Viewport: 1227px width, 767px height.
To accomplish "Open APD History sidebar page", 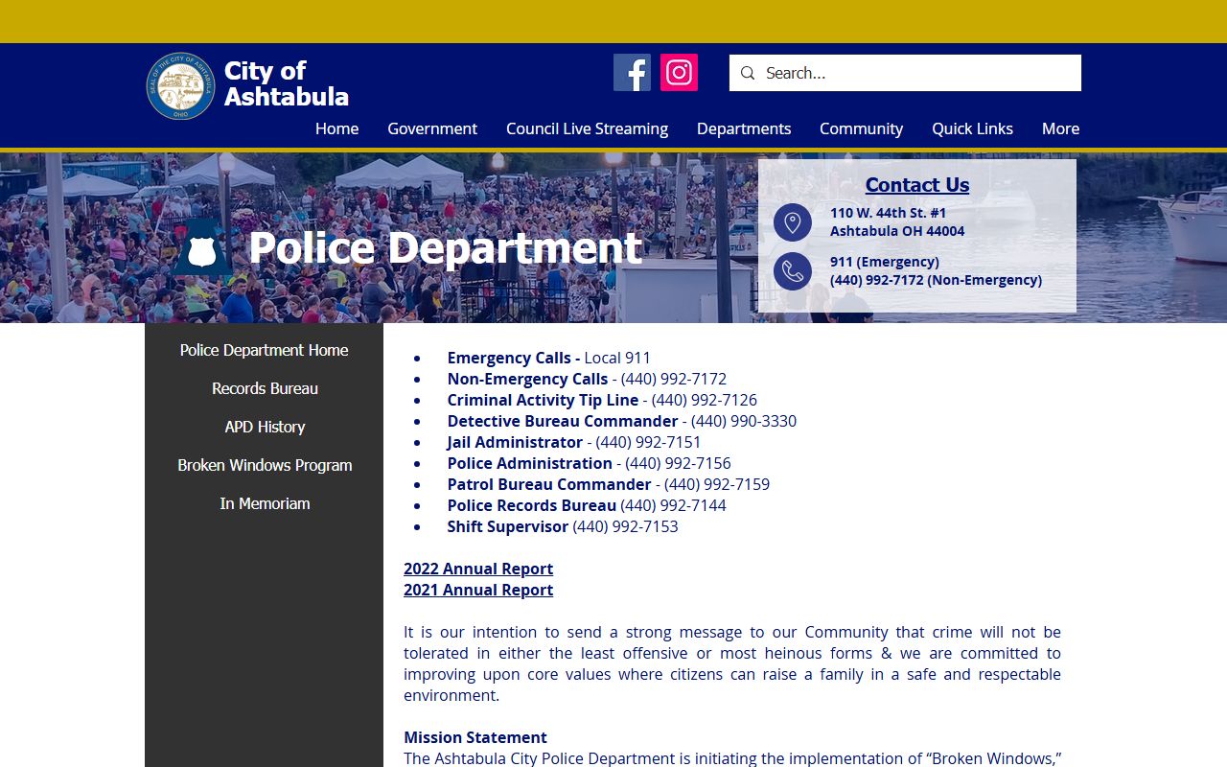I will coord(264,428).
